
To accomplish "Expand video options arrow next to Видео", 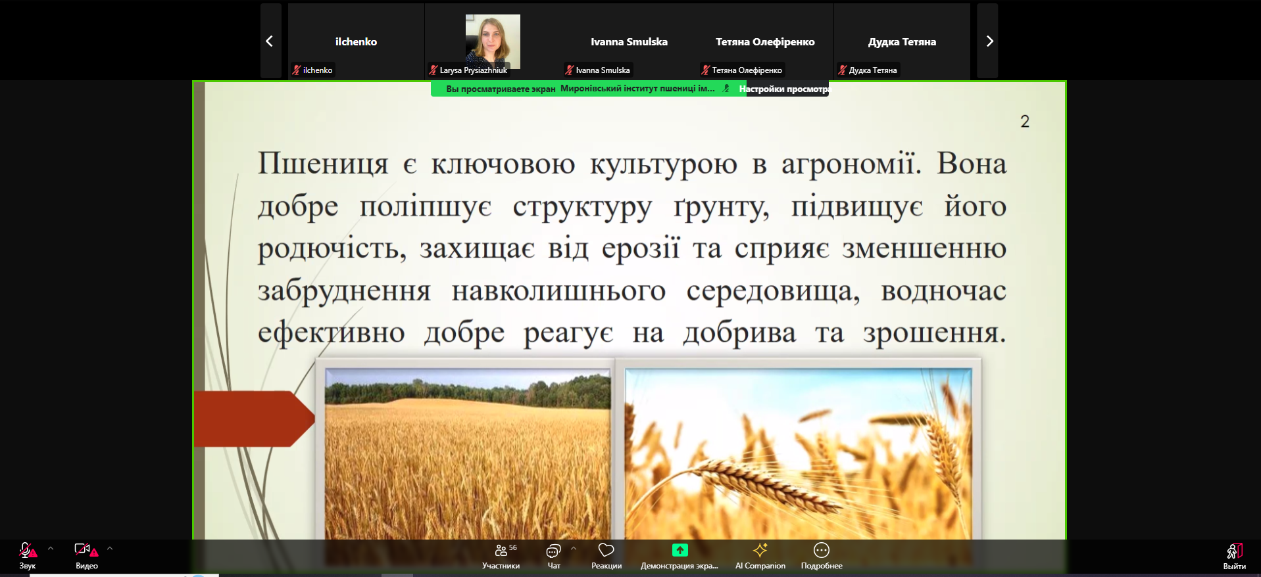I will tap(110, 548).
